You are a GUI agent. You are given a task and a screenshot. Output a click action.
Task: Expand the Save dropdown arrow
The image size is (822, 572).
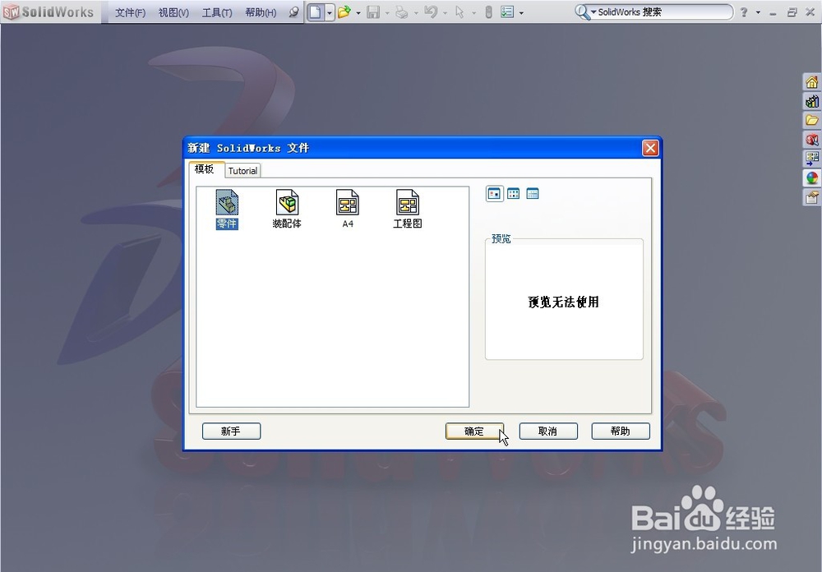click(387, 12)
